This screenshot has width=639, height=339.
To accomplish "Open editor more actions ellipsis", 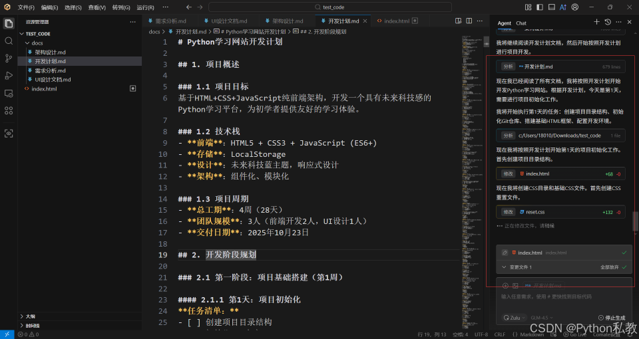I will coord(480,21).
